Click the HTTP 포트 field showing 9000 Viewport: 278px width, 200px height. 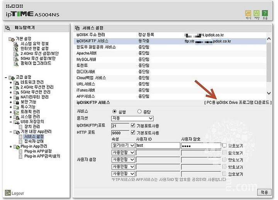120,133
